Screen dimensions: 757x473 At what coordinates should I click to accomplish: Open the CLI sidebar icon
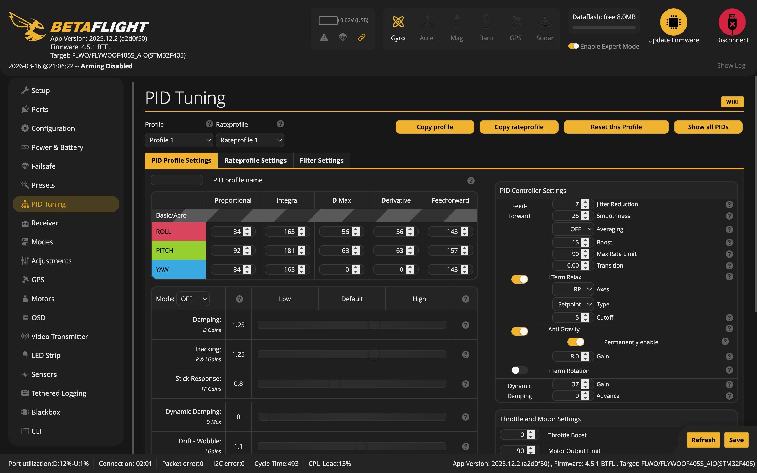(x=25, y=431)
